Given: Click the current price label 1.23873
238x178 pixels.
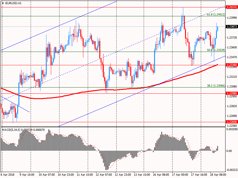Looking at the screenshot, I should coord(232,27).
